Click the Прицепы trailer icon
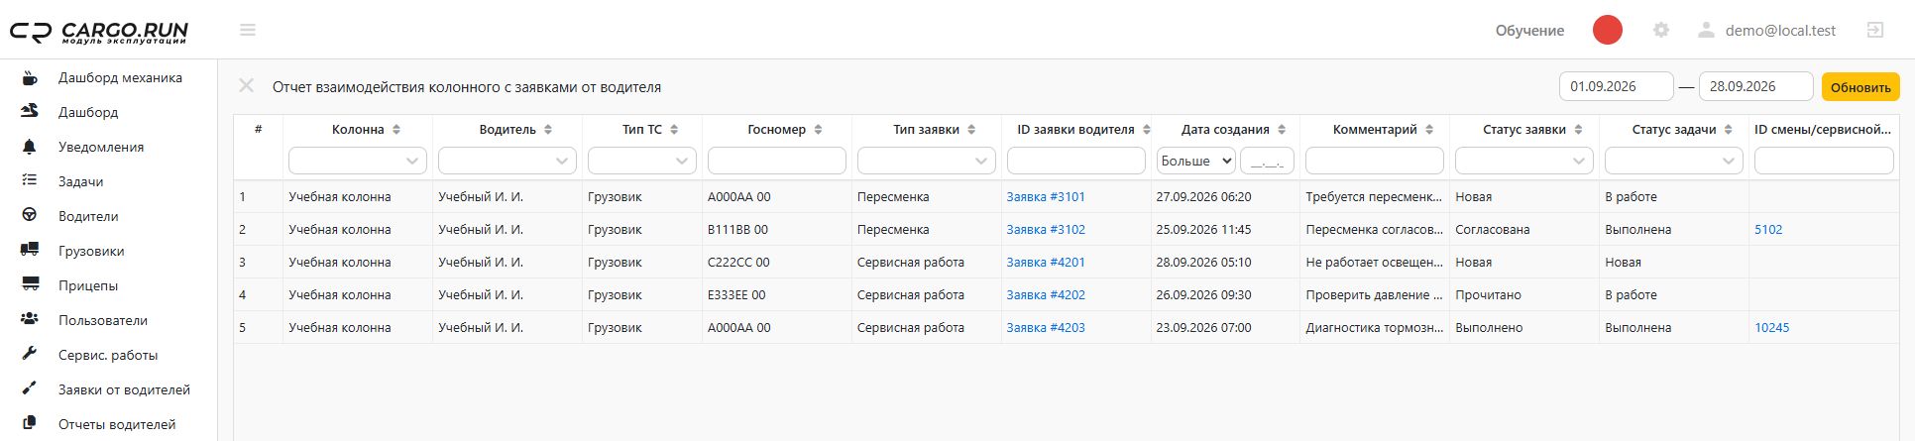The height and width of the screenshot is (441, 1915). point(30,285)
